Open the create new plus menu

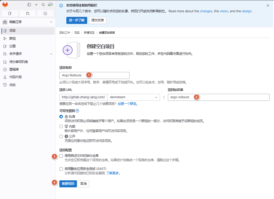tap(36, 5)
